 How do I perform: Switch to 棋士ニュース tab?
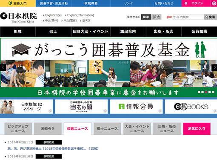coord(107,129)
